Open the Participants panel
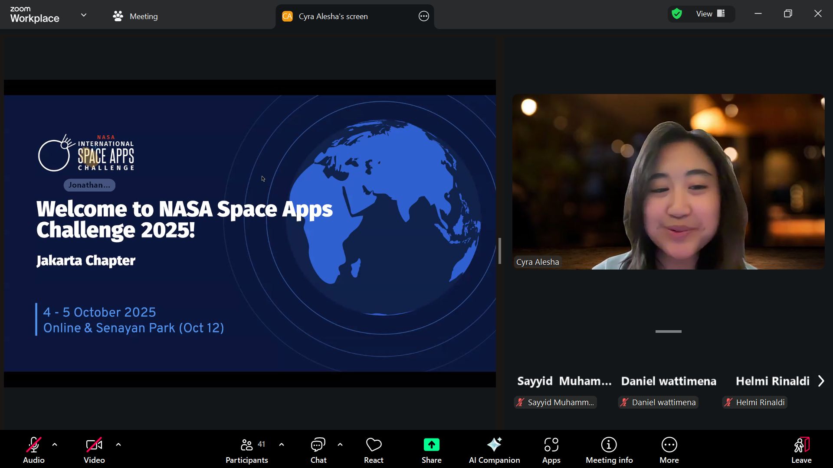Viewport: 833px width, 468px height. 247,450
